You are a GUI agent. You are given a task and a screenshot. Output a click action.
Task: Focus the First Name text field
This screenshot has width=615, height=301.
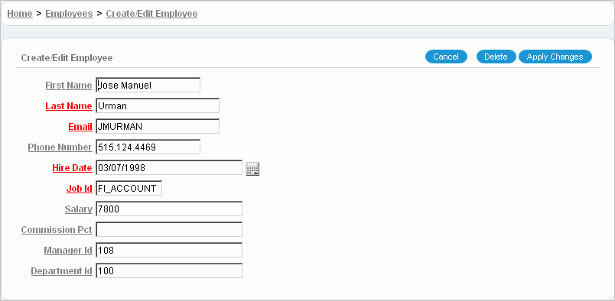coord(148,85)
